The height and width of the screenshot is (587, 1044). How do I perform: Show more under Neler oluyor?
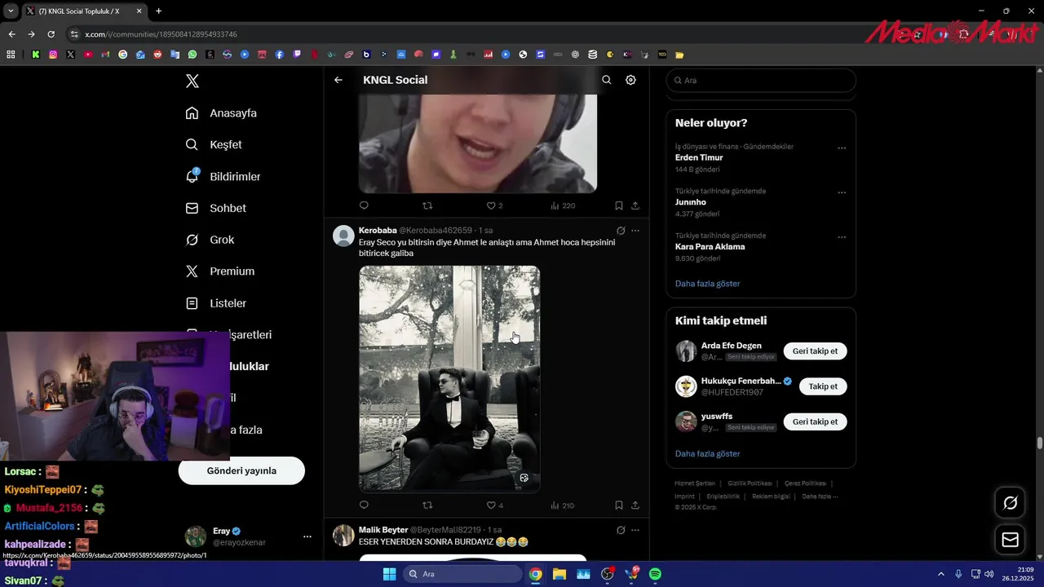[707, 284]
